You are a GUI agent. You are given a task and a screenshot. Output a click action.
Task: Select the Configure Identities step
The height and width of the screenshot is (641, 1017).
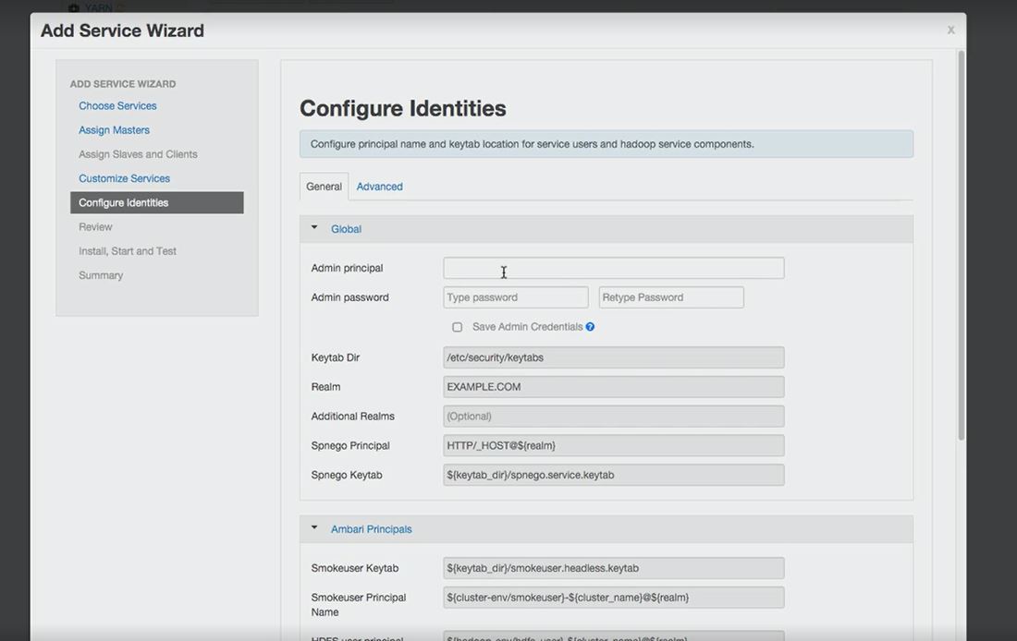[126, 201]
